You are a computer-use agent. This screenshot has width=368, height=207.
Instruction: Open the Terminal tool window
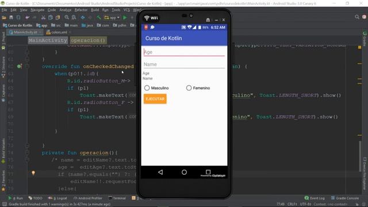coord(117,198)
